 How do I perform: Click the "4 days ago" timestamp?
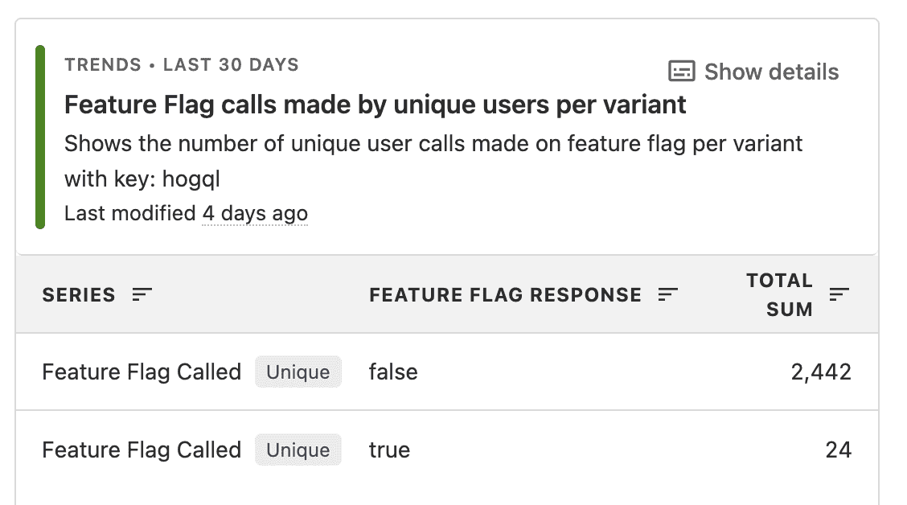255,213
